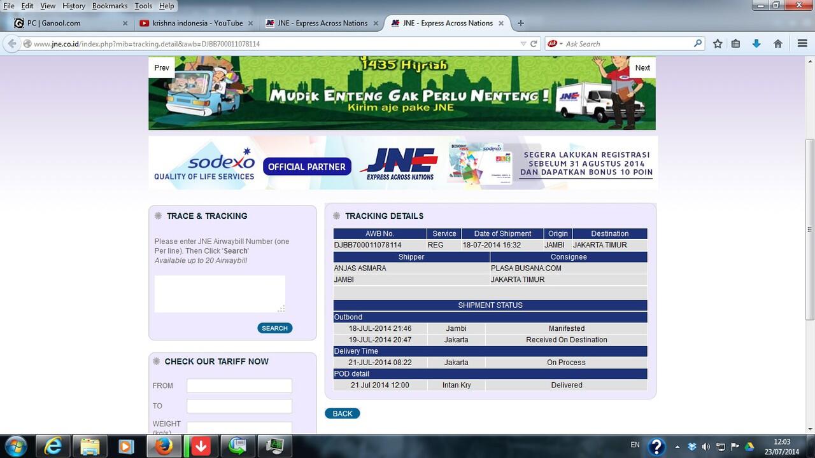Open the Tools menu
Image resolution: width=815 pixels, height=458 pixels.
coord(143,6)
